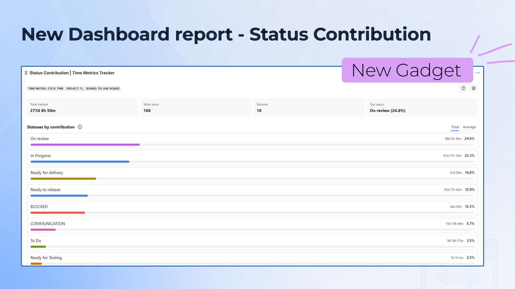The width and height of the screenshot is (515, 289).
Task: Click the info icon beside Statuses by contribution
Action: point(80,127)
